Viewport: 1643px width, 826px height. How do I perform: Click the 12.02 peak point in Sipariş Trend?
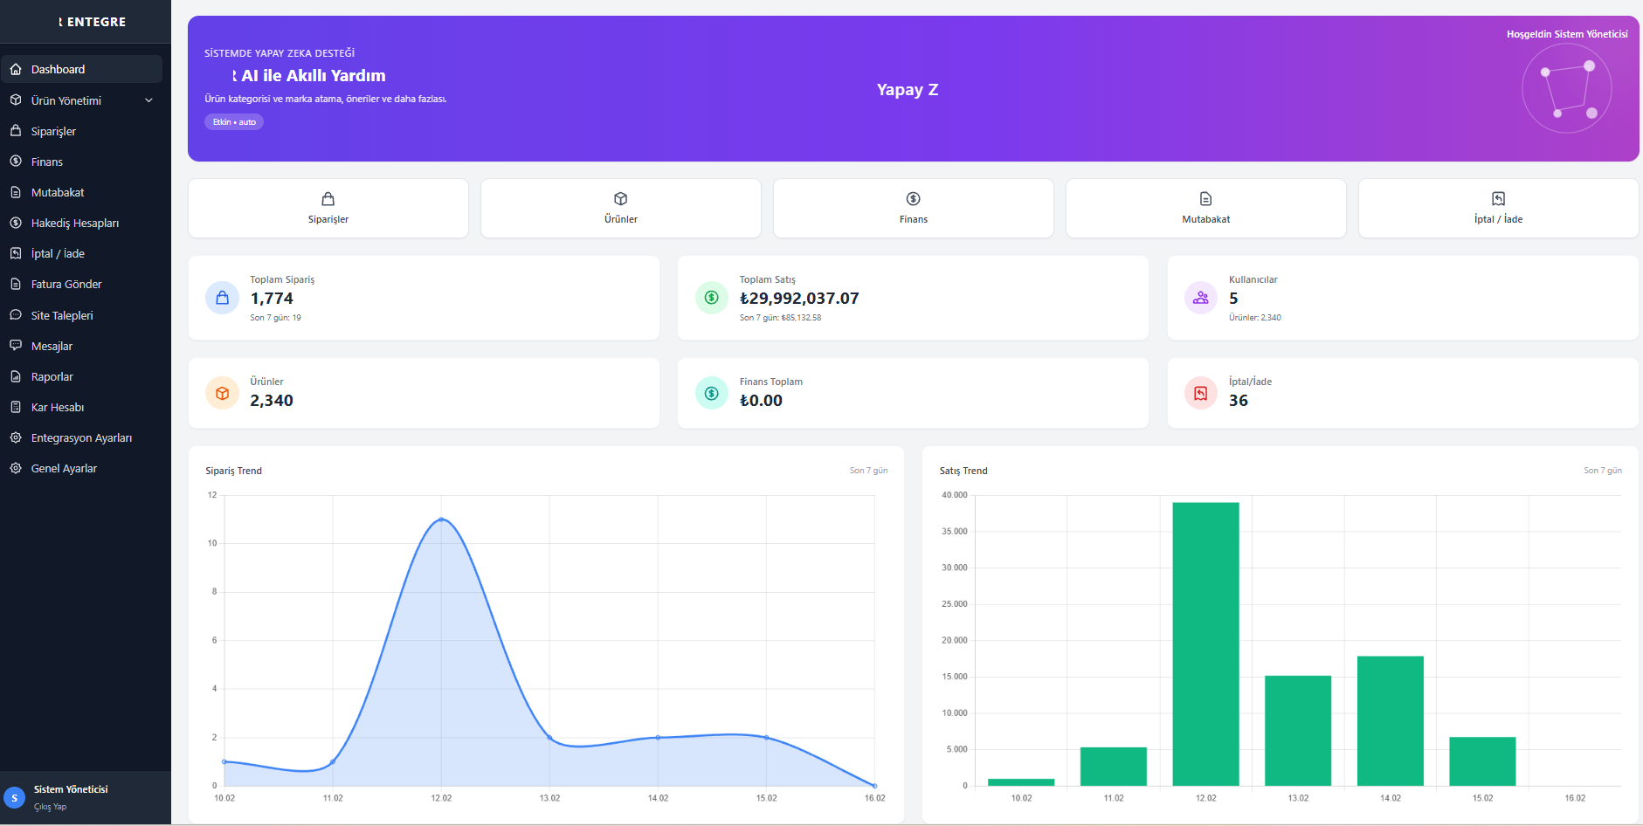441,520
